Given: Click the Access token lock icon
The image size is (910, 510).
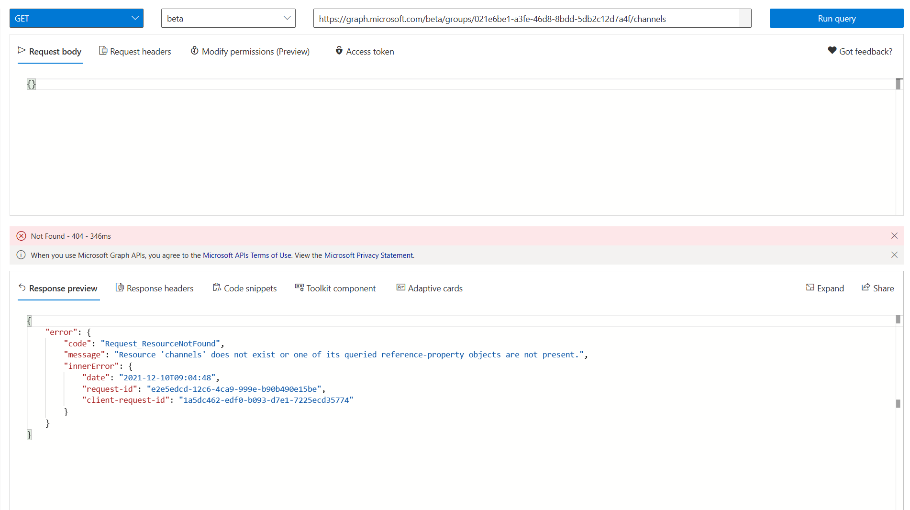Looking at the screenshot, I should point(339,50).
